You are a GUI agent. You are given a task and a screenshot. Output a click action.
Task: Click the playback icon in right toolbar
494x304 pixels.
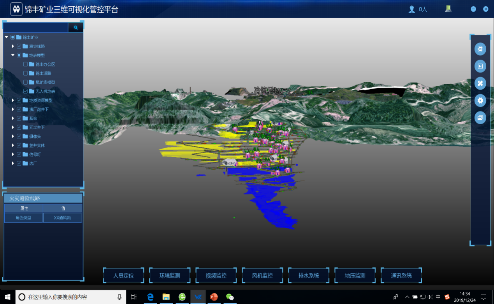[x=480, y=66]
